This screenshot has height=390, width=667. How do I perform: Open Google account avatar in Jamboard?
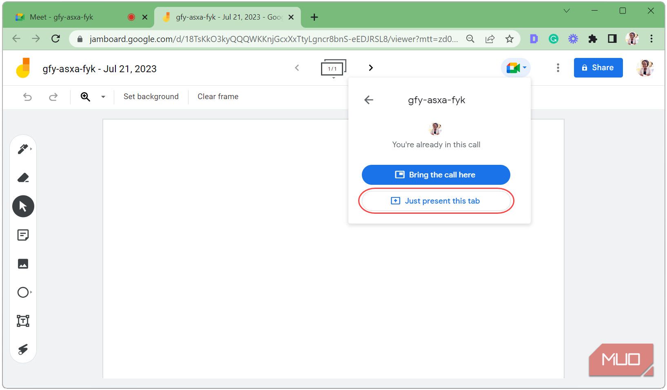click(645, 68)
